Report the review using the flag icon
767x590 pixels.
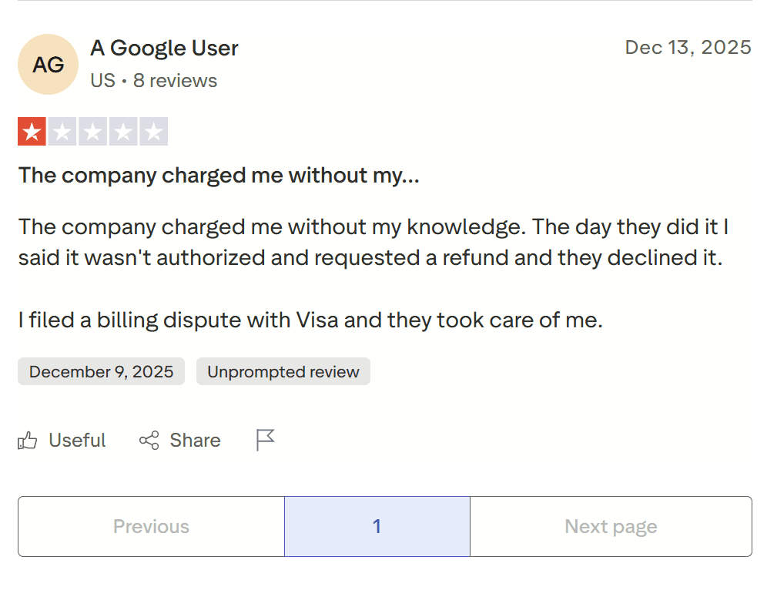tap(264, 438)
